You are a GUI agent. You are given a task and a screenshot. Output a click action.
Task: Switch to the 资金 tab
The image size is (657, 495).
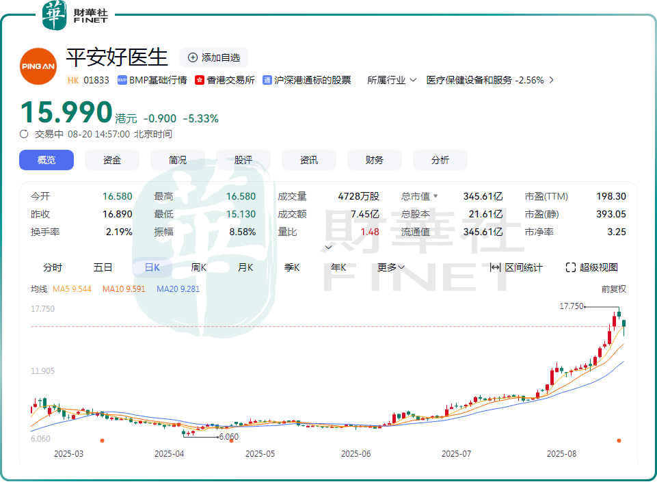point(112,160)
